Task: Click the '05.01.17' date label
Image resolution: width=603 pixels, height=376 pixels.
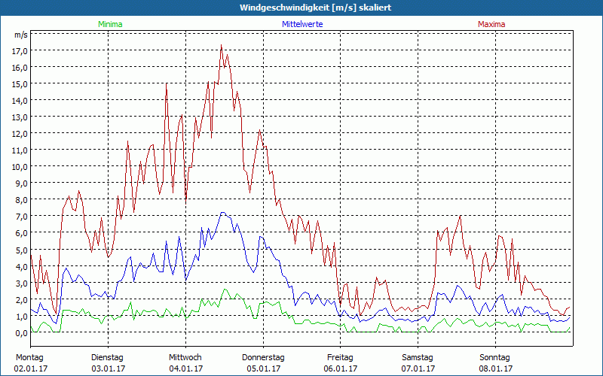Action: pyautogui.click(x=263, y=368)
